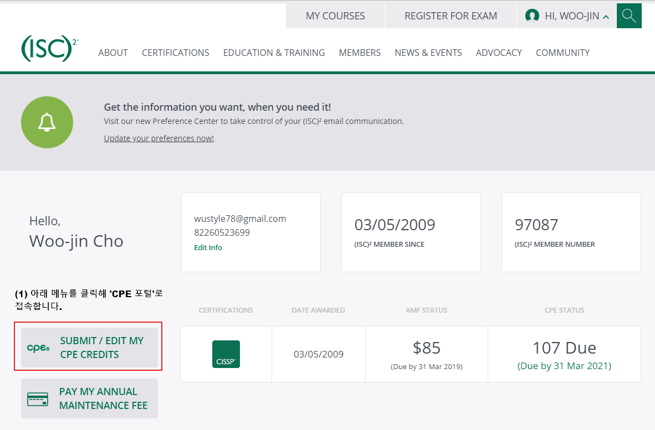Open REGISTER FOR EXAM tab

(451, 16)
